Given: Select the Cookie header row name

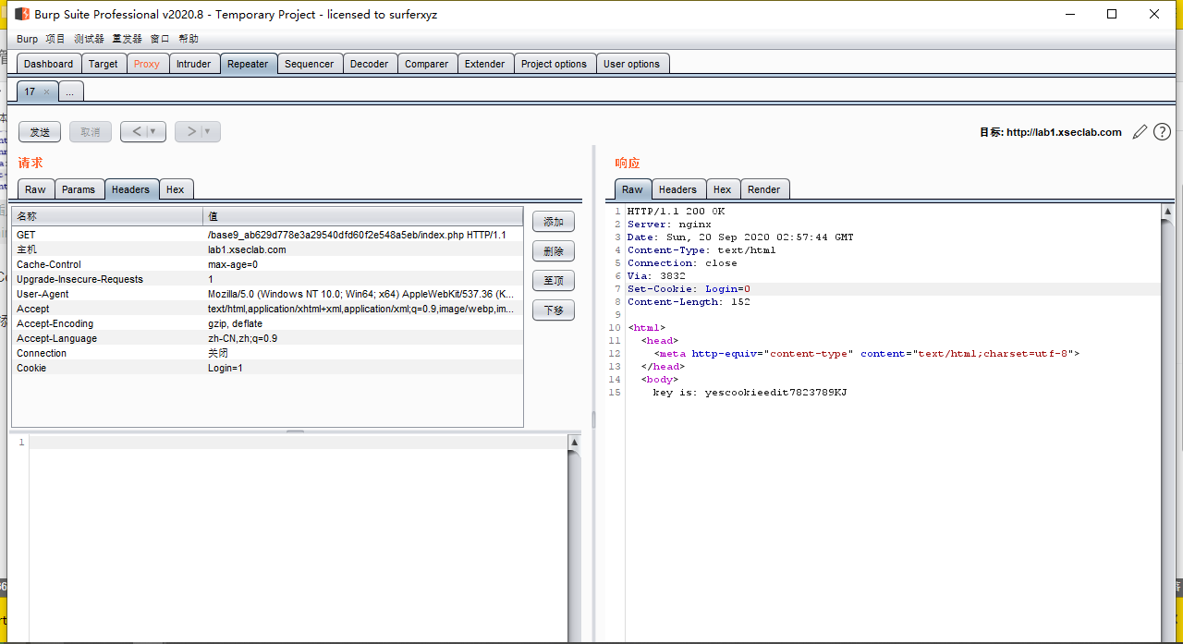Looking at the screenshot, I should (x=31, y=368).
